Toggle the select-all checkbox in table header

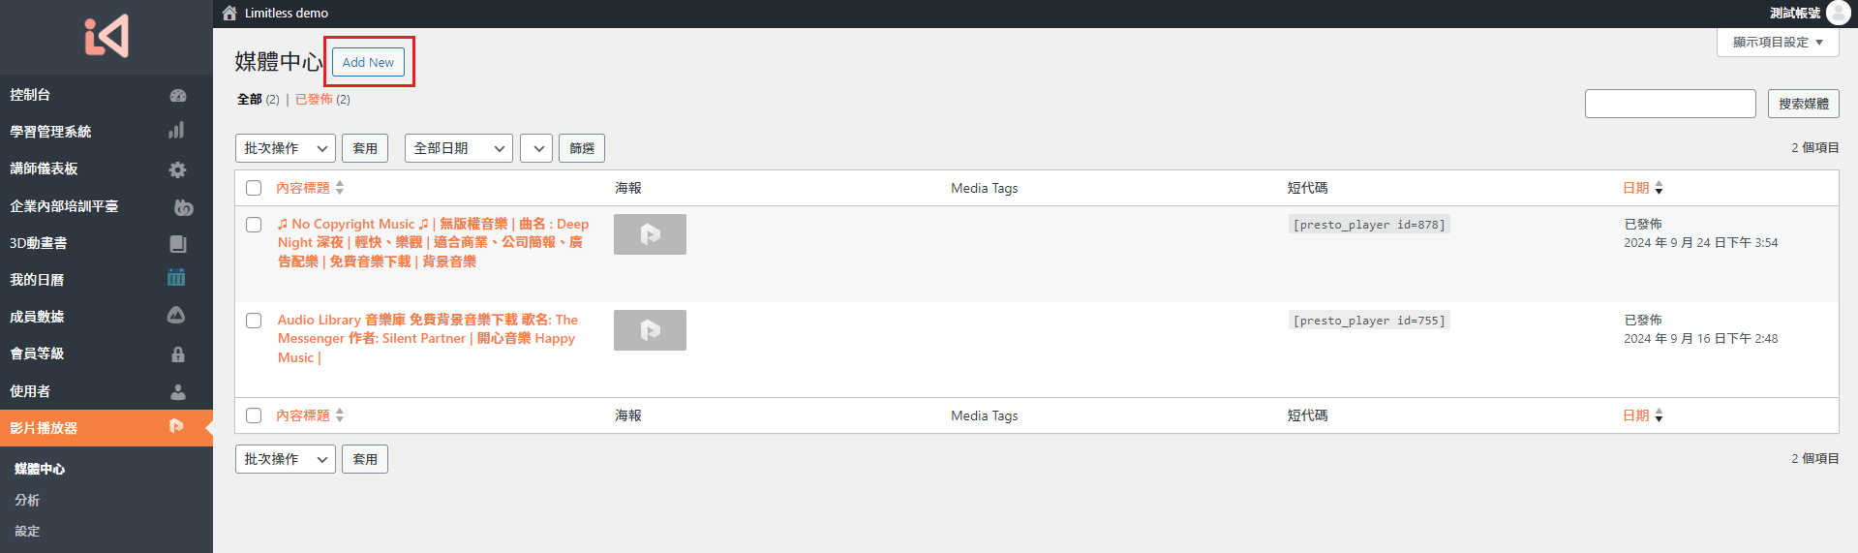coord(254,188)
